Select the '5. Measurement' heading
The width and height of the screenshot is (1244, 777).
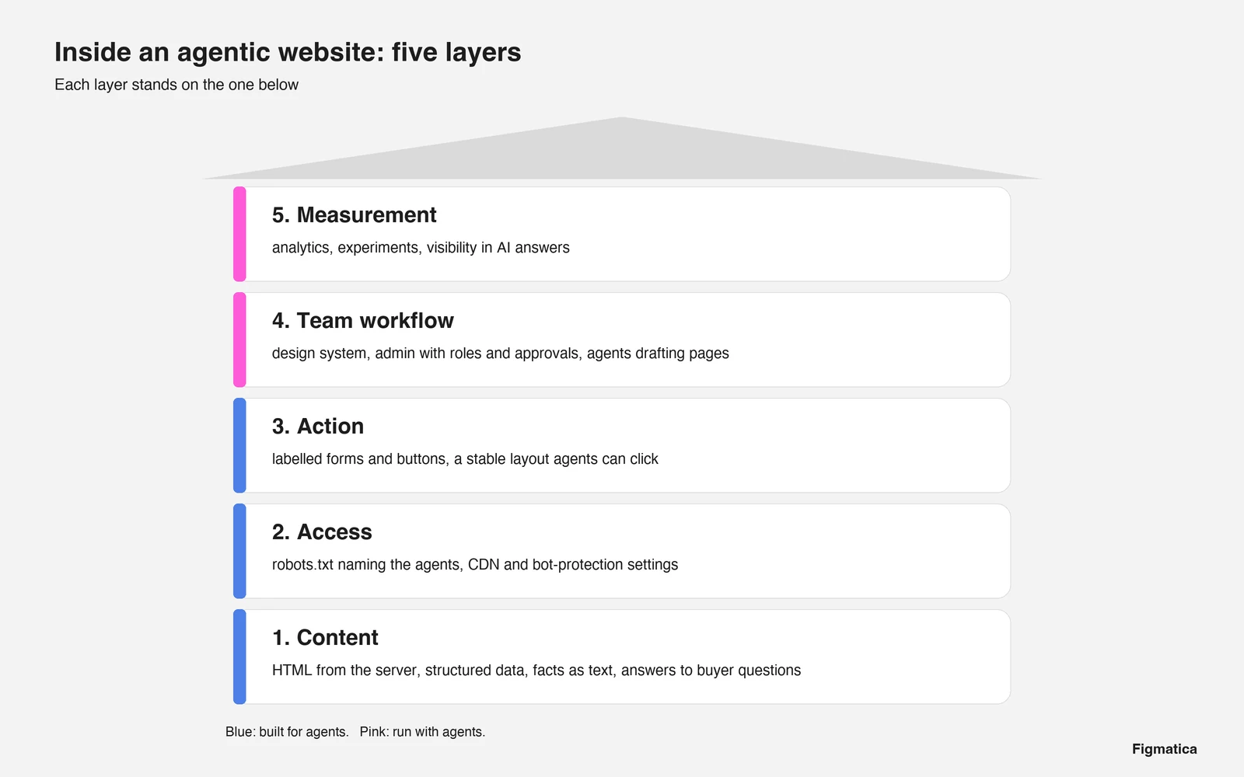(x=354, y=214)
